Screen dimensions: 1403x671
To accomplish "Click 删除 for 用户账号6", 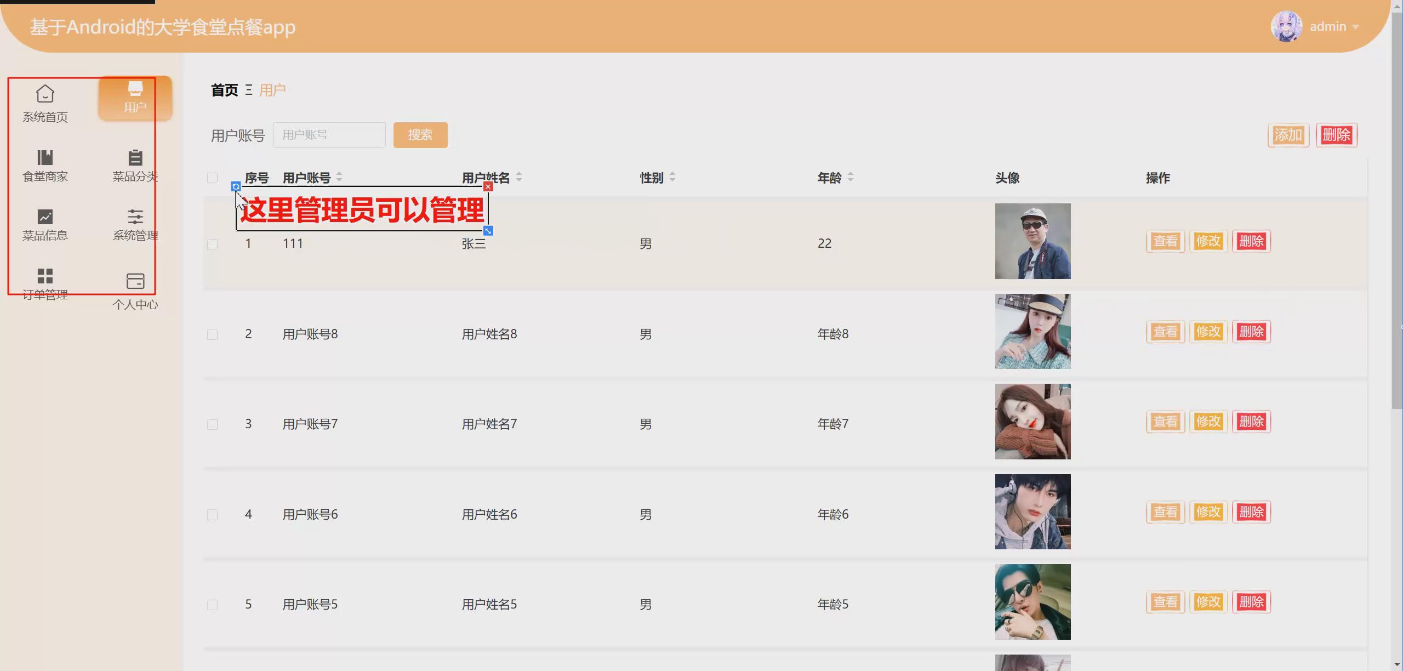I will pyautogui.click(x=1252, y=512).
